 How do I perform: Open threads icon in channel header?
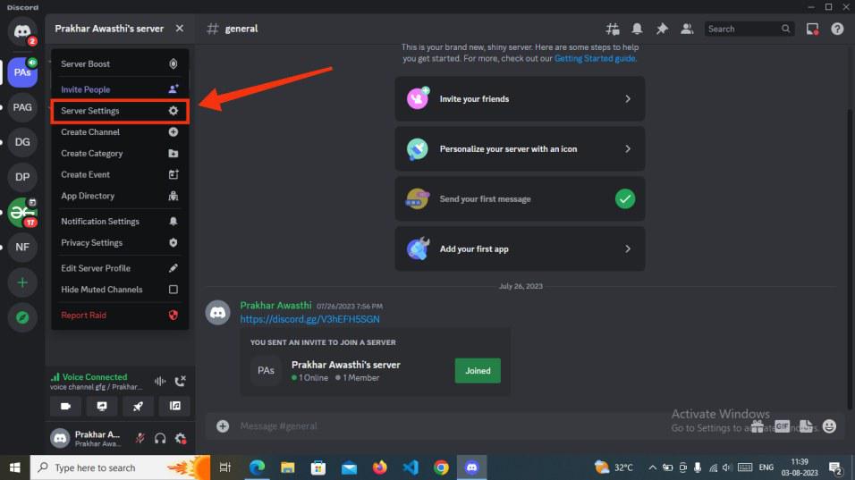click(x=613, y=29)
